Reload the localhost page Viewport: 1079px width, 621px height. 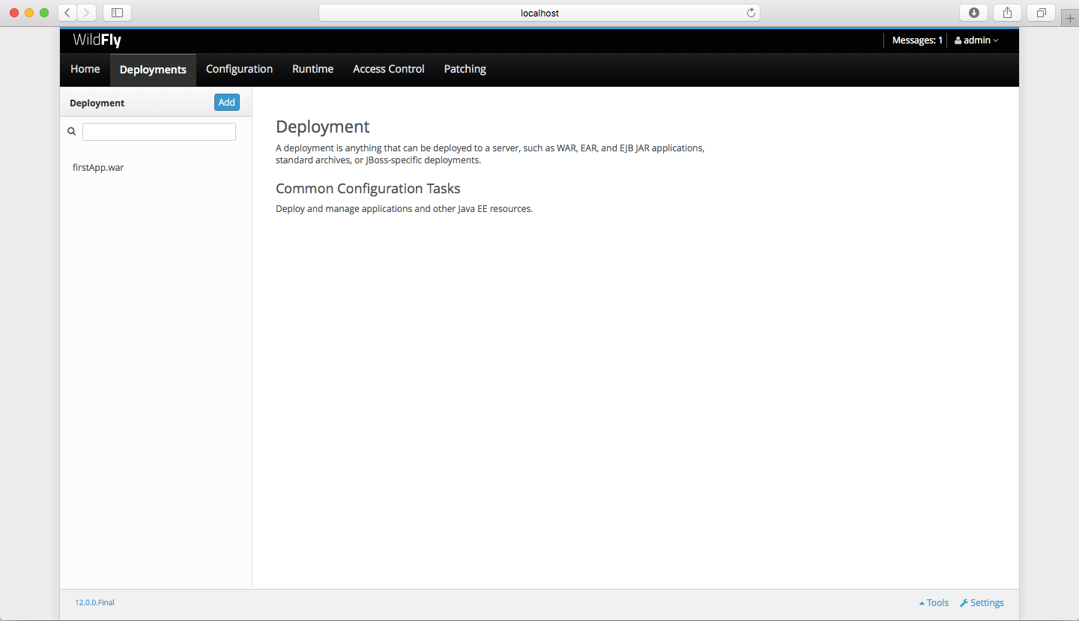pos(751,13)
